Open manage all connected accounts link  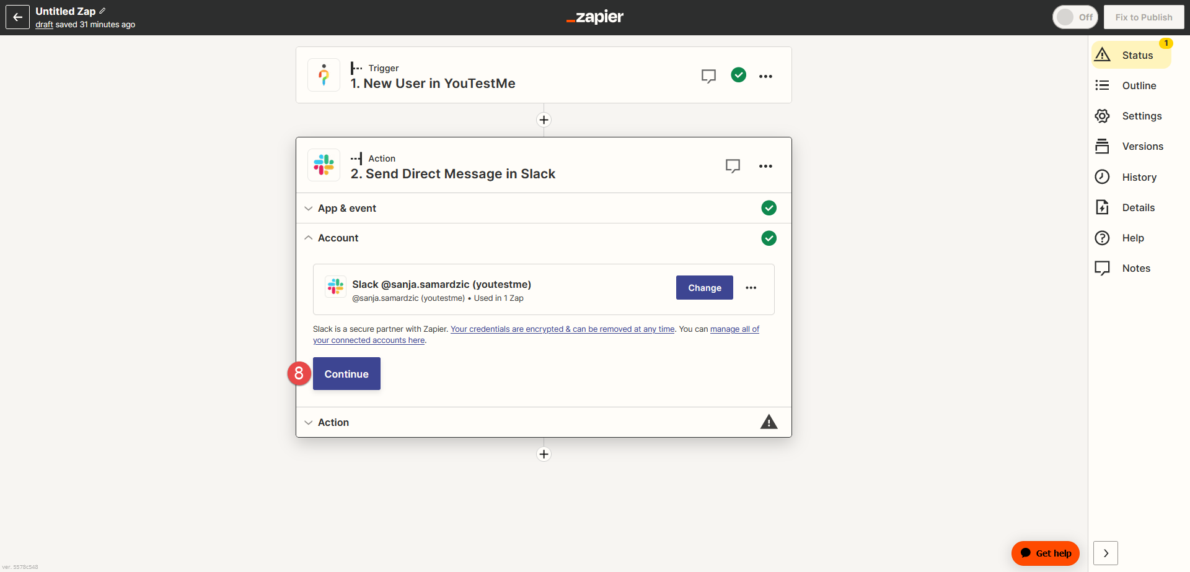tap(734, 329)
